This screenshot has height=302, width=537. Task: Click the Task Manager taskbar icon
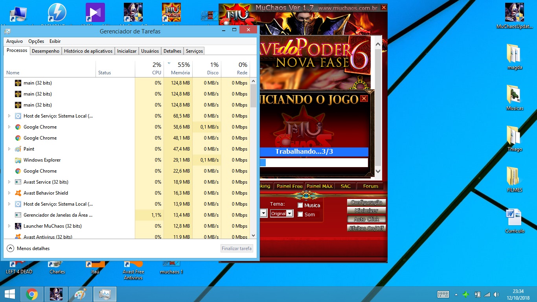point(105,294)
